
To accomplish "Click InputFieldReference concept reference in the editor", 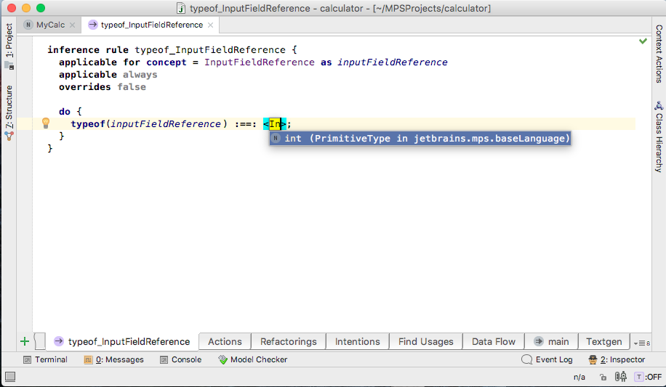I will (259, 62).
